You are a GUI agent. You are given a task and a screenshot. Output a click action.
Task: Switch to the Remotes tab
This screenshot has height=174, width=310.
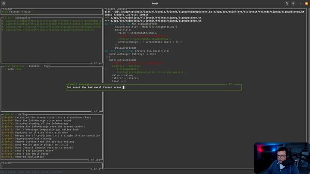pyautogui.click(x=34, y=66)
